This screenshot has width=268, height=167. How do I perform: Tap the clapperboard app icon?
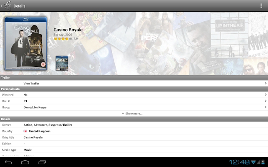coord(8,6)
